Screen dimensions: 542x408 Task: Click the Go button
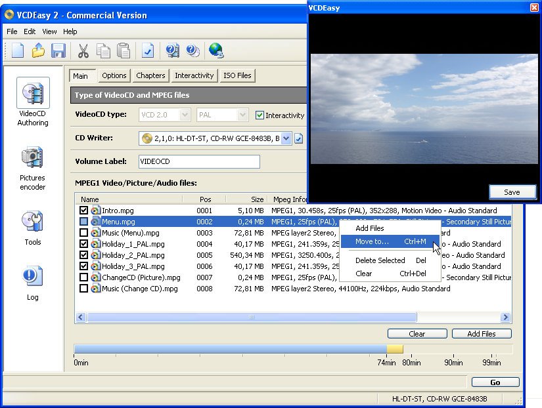point(495,382)
